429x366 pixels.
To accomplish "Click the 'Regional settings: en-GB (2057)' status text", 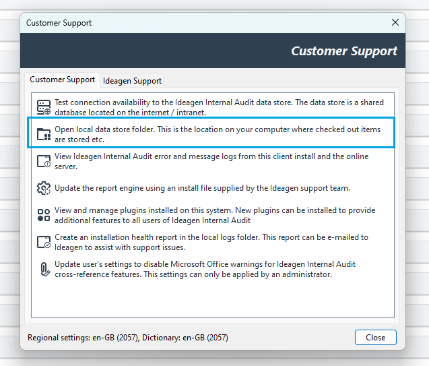I will (84, 338).
